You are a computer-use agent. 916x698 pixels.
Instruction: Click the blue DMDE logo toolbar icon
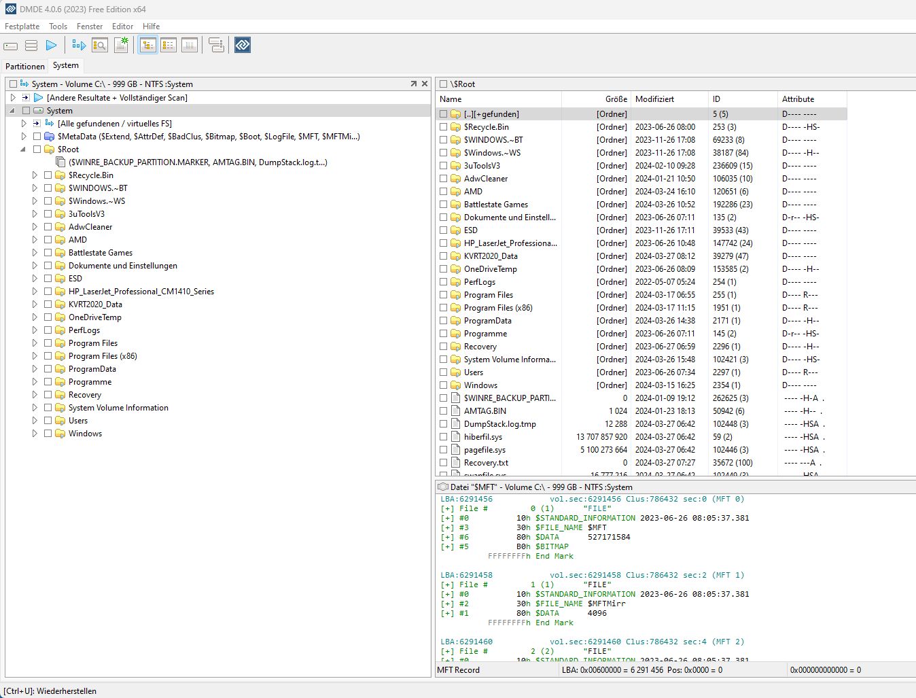[243, 46]
